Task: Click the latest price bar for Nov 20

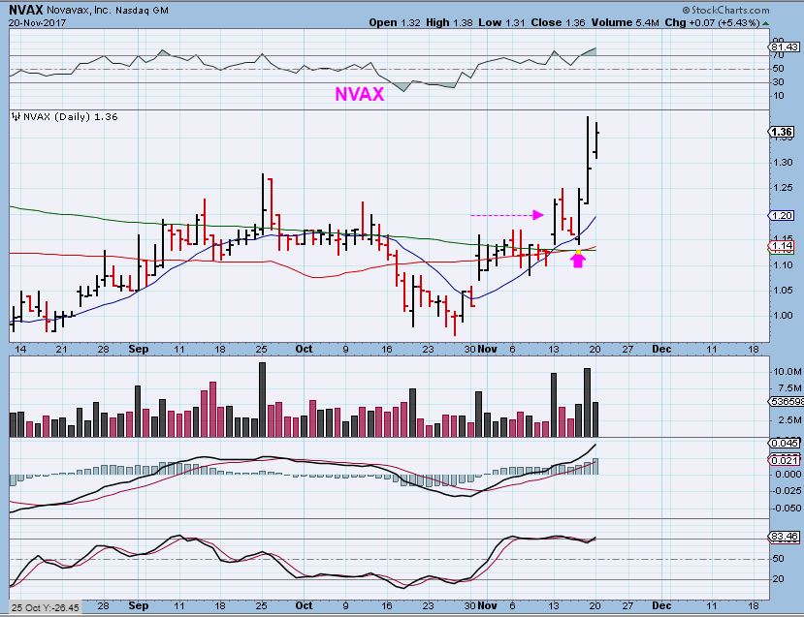Action: click(596, 140)
